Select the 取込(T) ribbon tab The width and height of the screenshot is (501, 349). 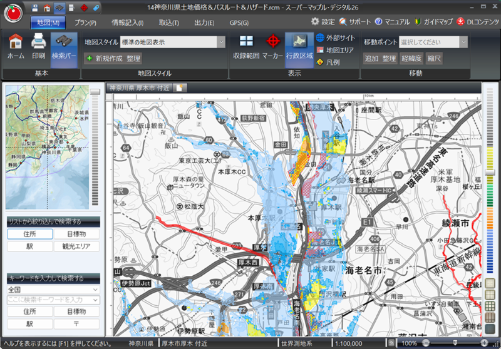click(x=169, y=23)
